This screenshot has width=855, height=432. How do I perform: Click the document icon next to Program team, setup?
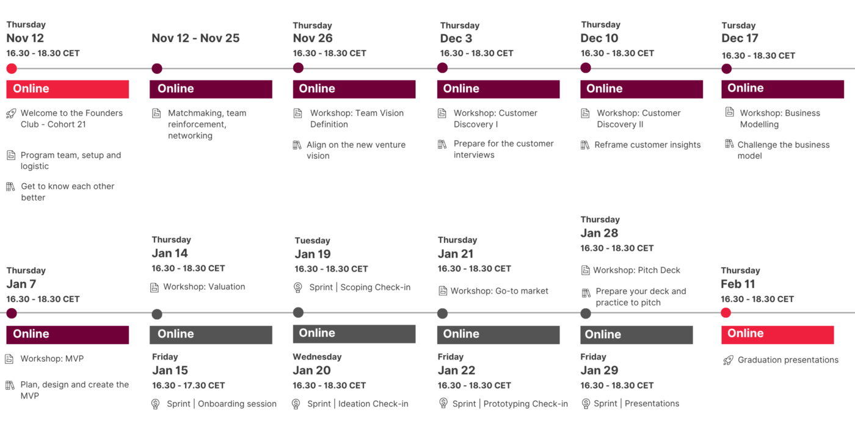(11, 155)
